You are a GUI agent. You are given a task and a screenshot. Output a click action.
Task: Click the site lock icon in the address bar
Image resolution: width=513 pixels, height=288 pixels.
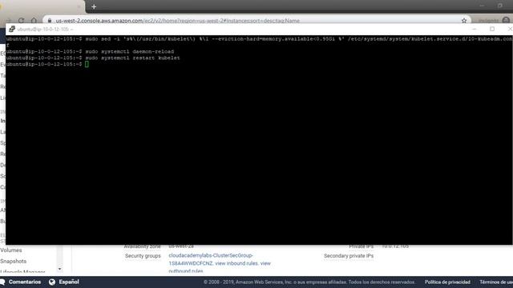tap(50, 21)
